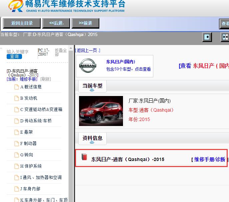The height and width of the screenshot is (202, 229).
Task: Click the 厂家:东风日产(国内) text
Action: point(150,101)
